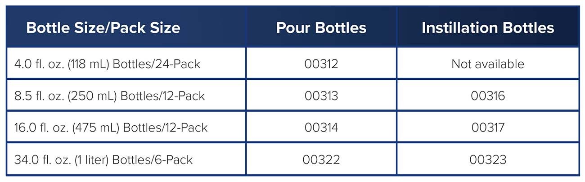
Task: Click the Not available cell
Action: coord(488,64)
